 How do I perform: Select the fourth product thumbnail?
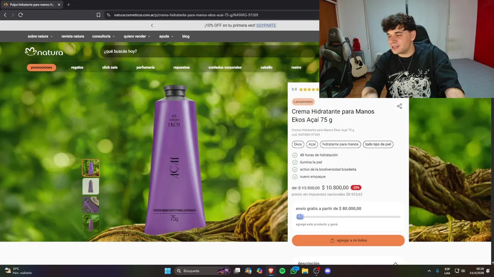click(x=91, y=223)
